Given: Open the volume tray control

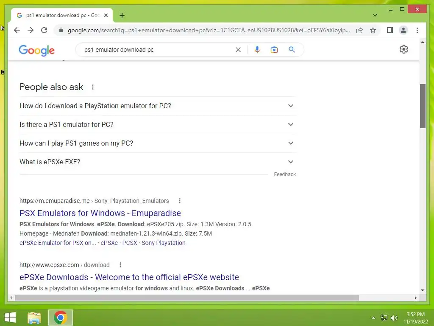Looking at the screenshot, I should (394, 318).
